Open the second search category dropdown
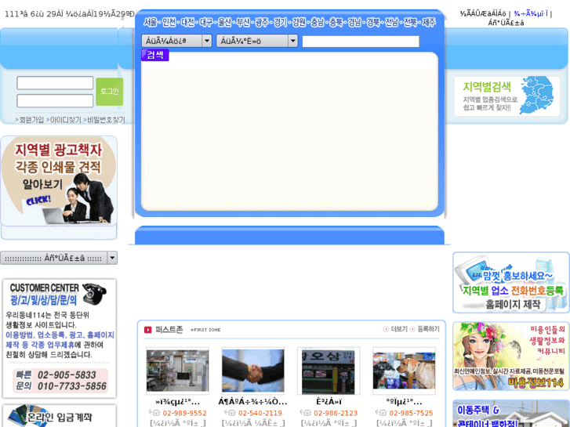570x427 pixels. (x=257, y=41)
